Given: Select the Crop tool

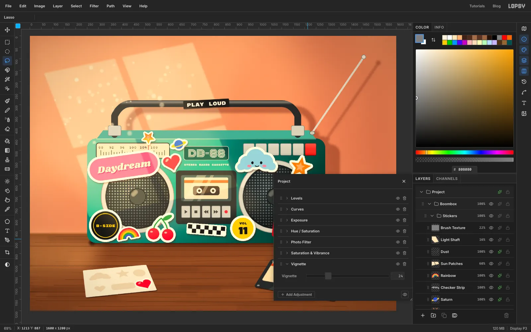Looking at the screenshot, I should (x=7, y=252).
